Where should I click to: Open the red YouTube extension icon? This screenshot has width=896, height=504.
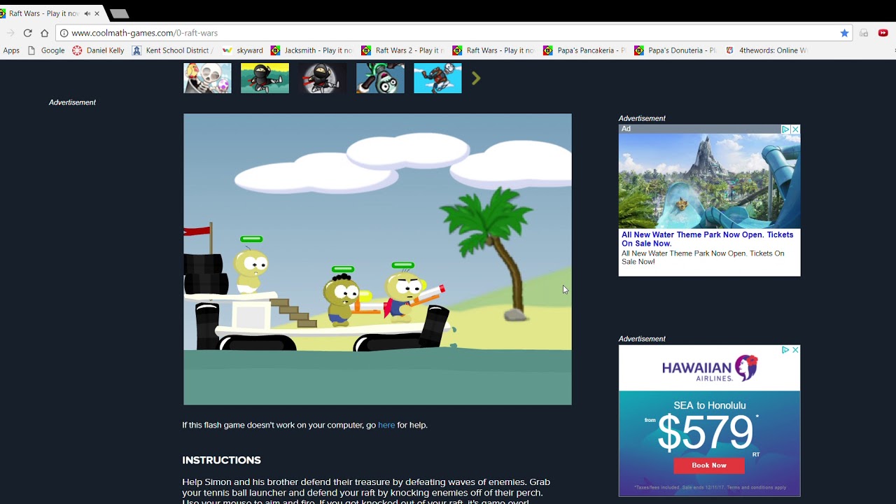(883, 33)
